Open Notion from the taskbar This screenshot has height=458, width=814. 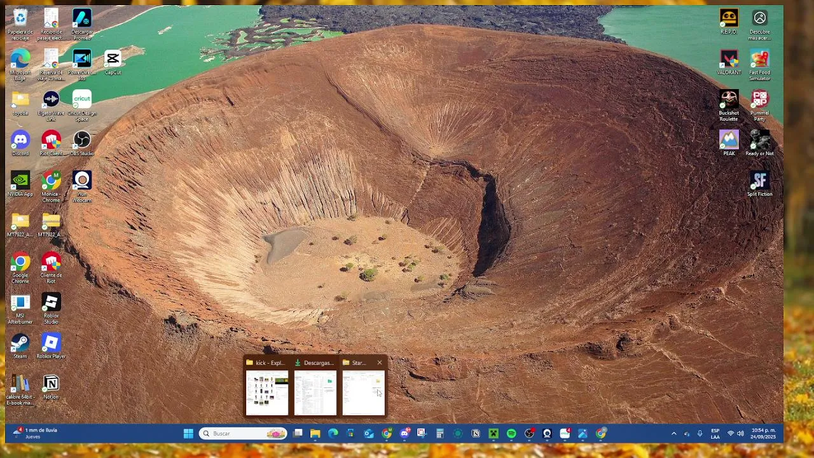pos(476,434)
